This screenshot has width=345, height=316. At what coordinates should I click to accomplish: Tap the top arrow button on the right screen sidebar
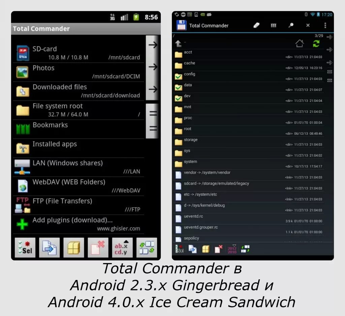330,37
